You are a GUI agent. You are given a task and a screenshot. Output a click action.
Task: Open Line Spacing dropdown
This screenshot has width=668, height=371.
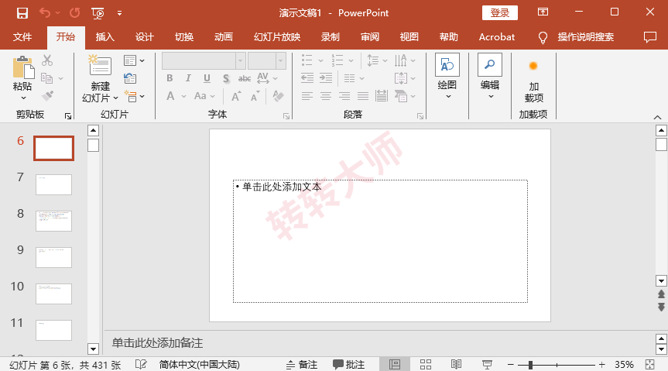377,60
